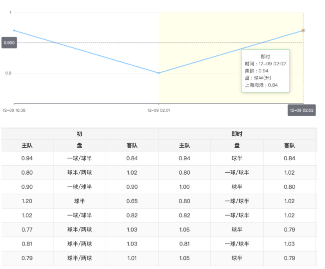
Task: Click 球半 handicap in the 1.20 row
Action: (x=80, y=201)
